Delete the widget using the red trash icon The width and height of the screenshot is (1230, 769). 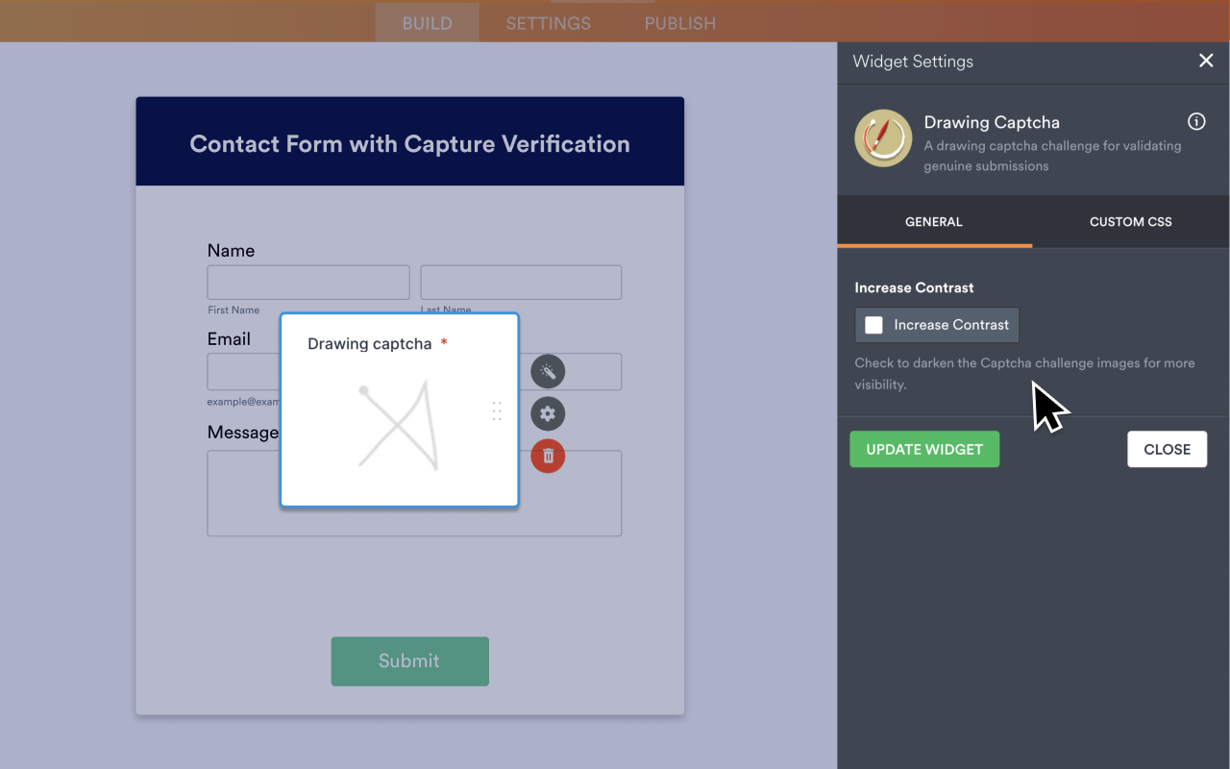tap(548, 457)
